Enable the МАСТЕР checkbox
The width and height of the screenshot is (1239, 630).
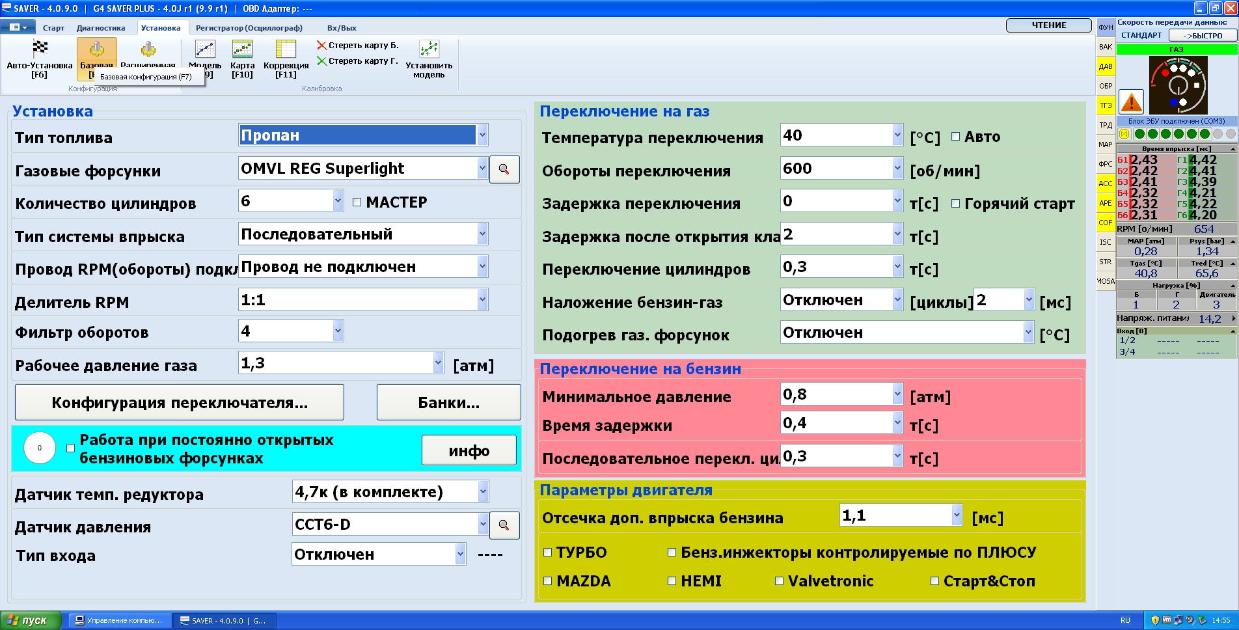(x=357, y=202)
